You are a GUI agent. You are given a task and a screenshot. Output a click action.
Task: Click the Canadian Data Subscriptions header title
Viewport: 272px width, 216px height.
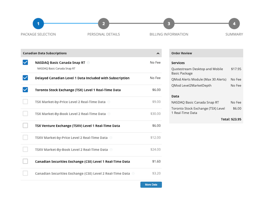pyautogui.click(x=45, y=53)
